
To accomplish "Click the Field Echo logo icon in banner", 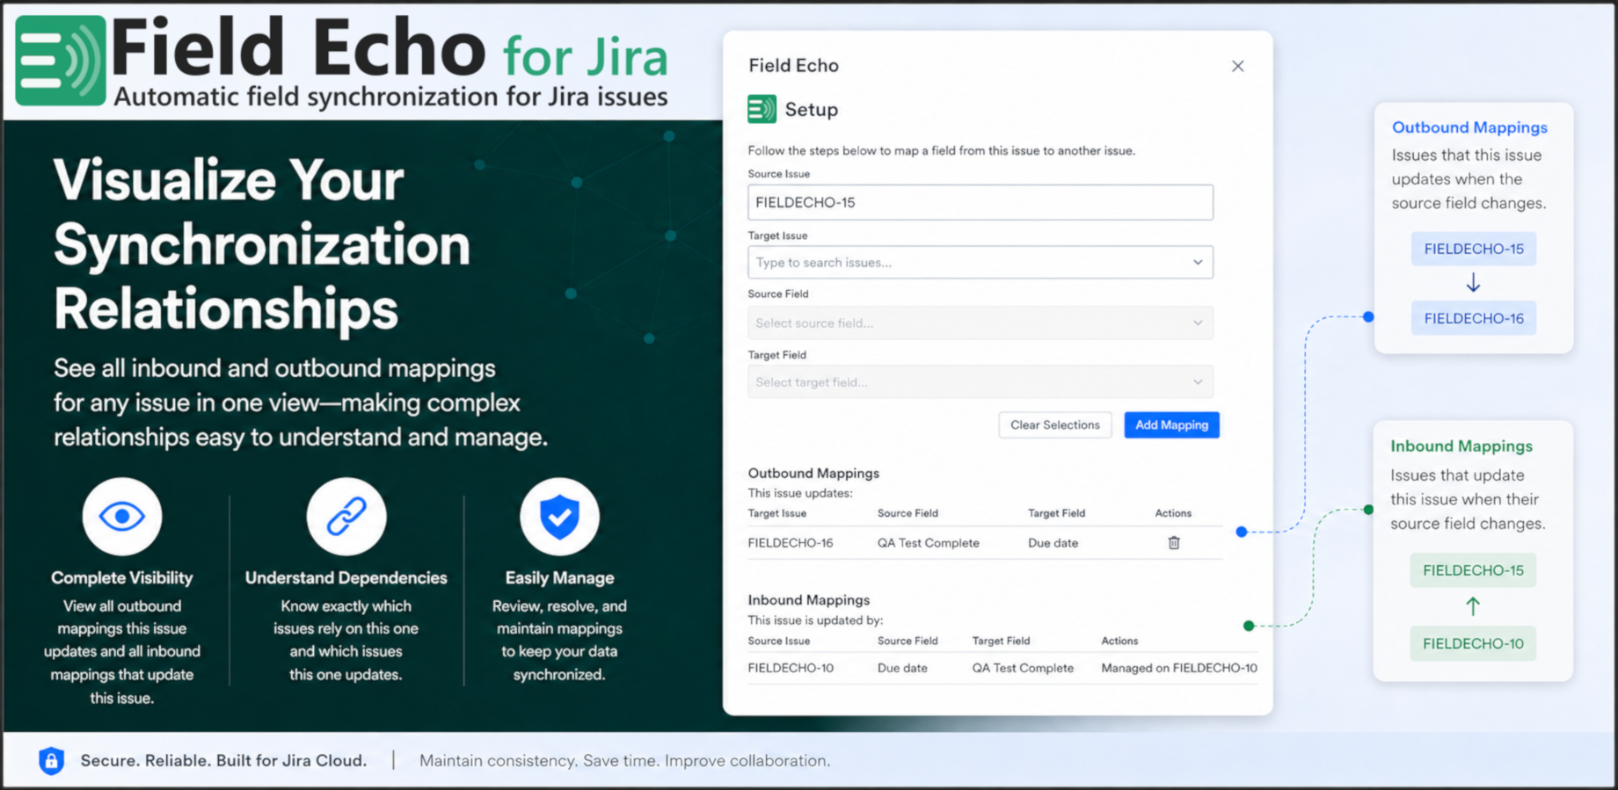I will (x=61, y=61).
